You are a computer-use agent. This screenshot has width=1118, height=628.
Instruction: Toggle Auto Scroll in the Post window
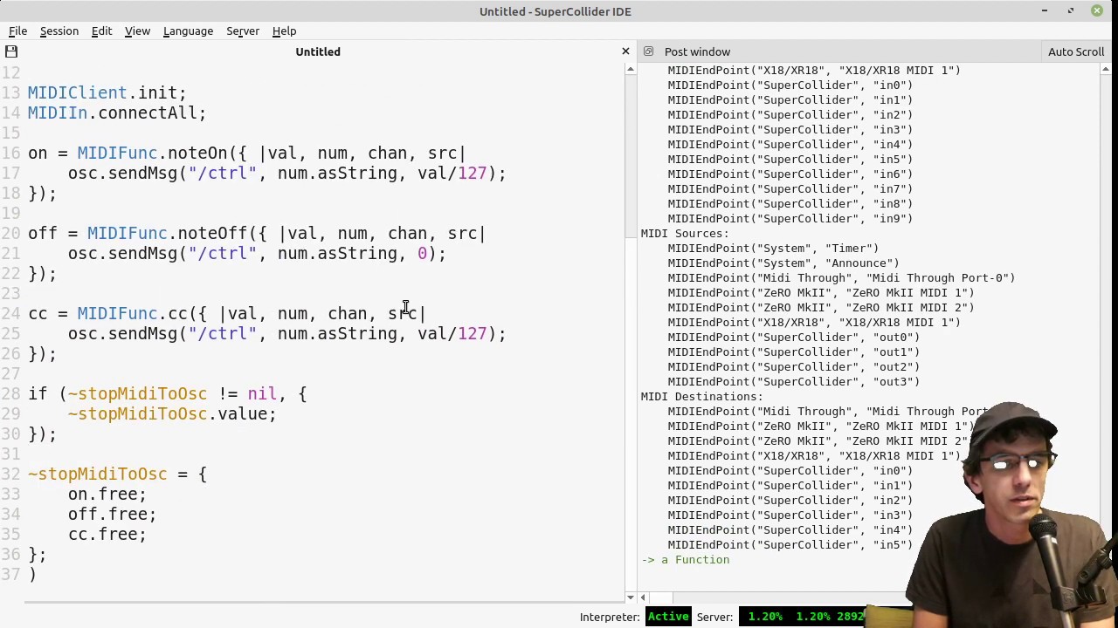(1076, 51)
